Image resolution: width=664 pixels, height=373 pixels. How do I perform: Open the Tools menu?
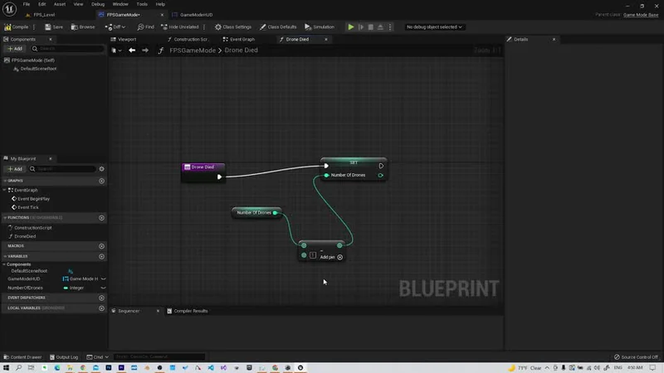(142, 4)
